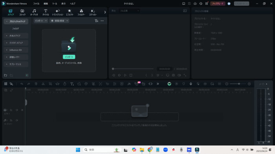Open Windows Start menu
Image resolution: width=275 pixels, height=154 pixels.
(78, 150)
